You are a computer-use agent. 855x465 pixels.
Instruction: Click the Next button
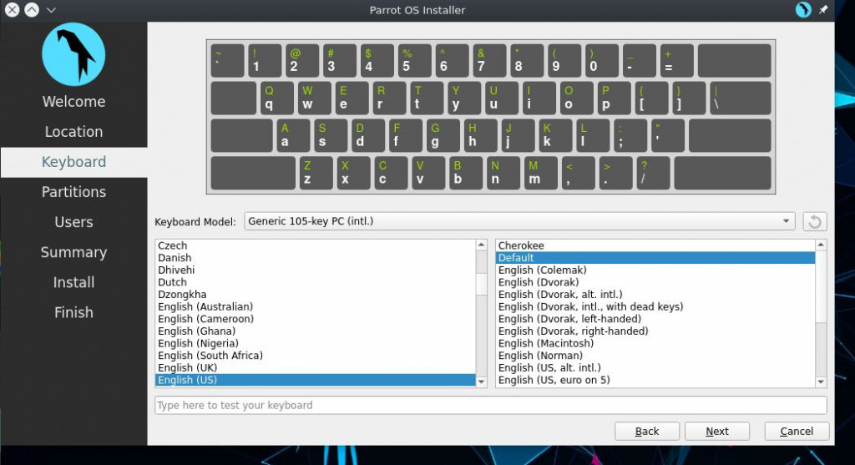(717, 432)
